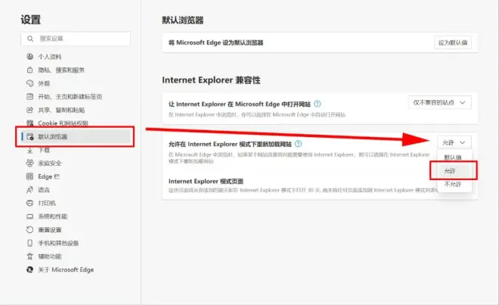Click the Cookie 和网站权限 icon

tap(30, 123)
